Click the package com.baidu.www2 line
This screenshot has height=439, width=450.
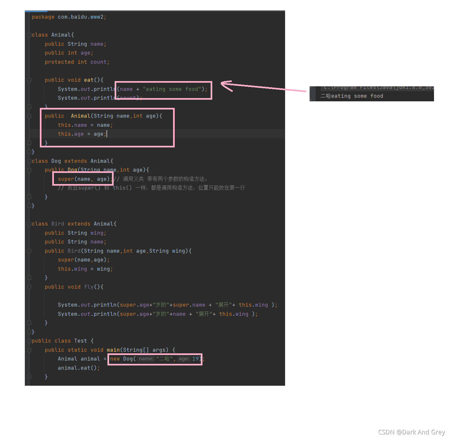tap(69, 17)
